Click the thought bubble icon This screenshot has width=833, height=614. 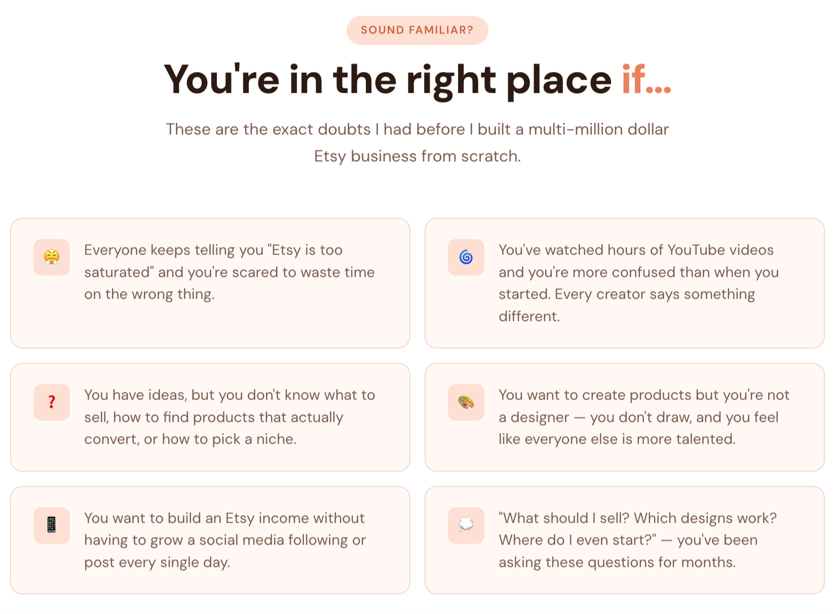pyautogui.click(x=466, y=525)
